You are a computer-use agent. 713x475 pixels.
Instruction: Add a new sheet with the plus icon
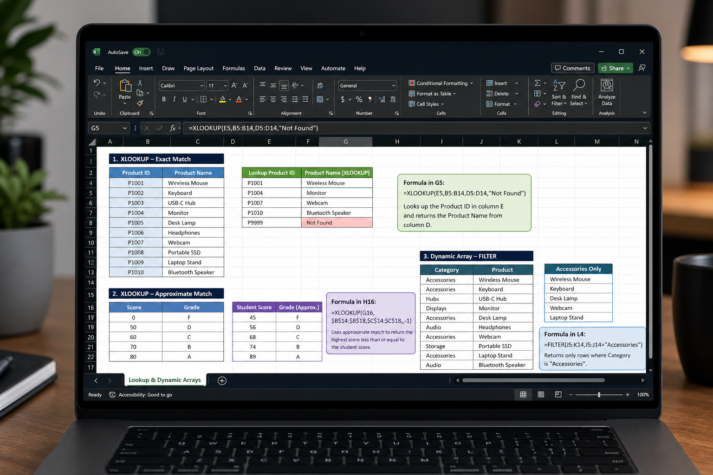click(x=222, y=381)
